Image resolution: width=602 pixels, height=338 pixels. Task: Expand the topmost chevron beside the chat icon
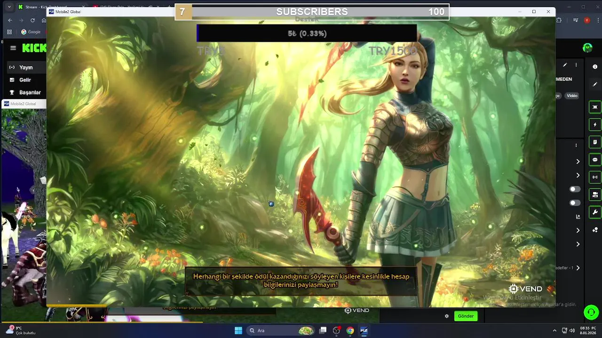click(578, 161)
